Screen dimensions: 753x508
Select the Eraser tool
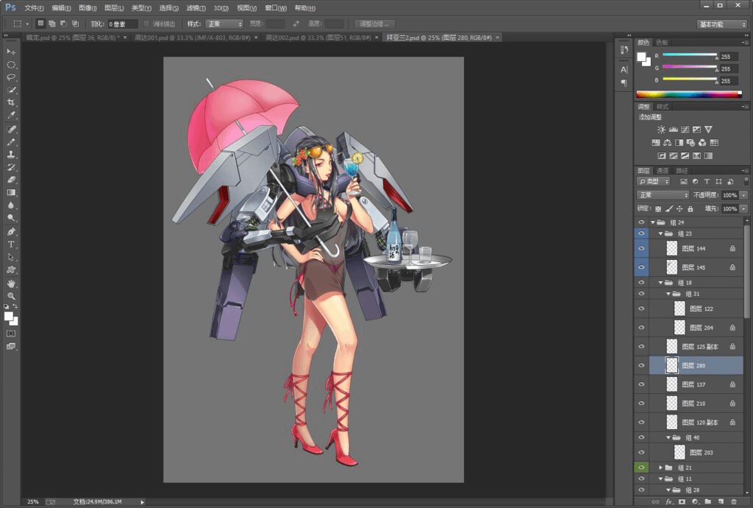point(11,180)
